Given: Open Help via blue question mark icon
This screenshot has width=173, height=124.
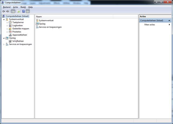Looking at the screenshot, I should (x=24, y=11).
